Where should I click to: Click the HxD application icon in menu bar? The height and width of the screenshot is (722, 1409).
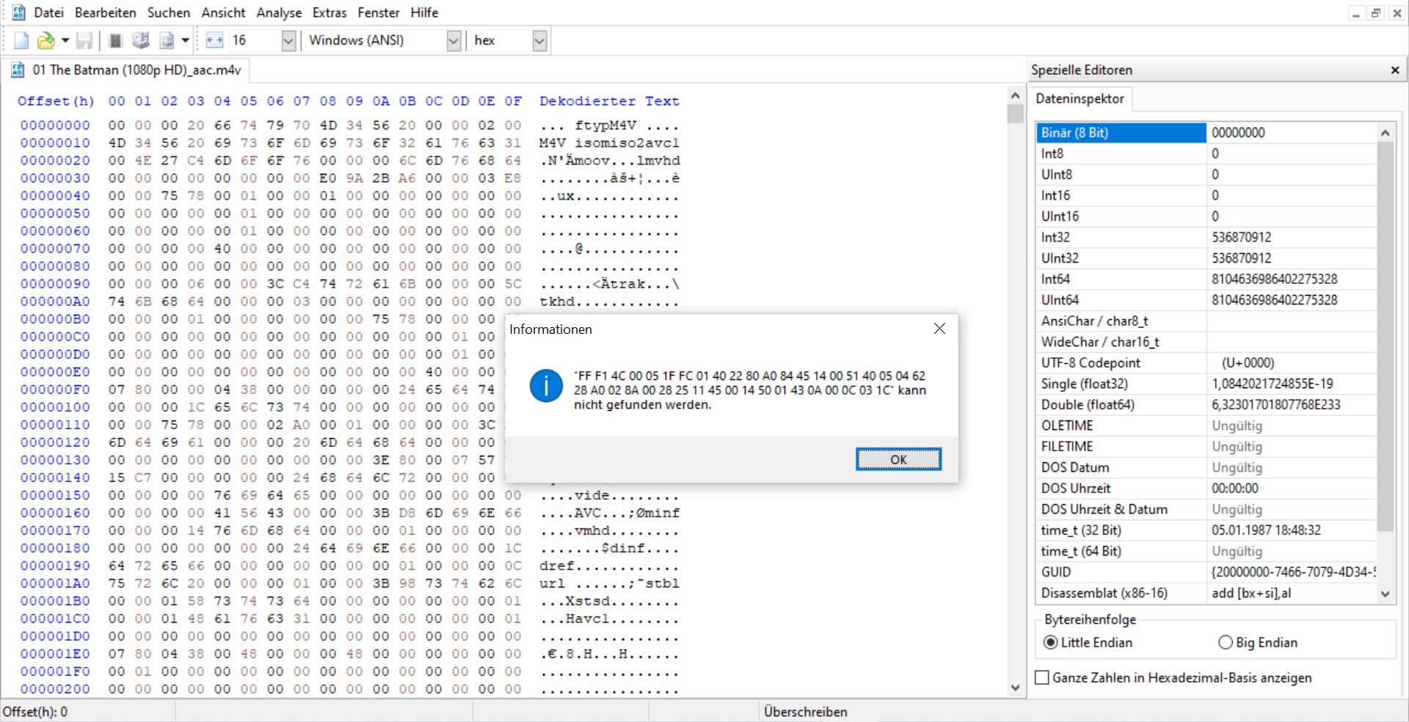click(18, 12)
